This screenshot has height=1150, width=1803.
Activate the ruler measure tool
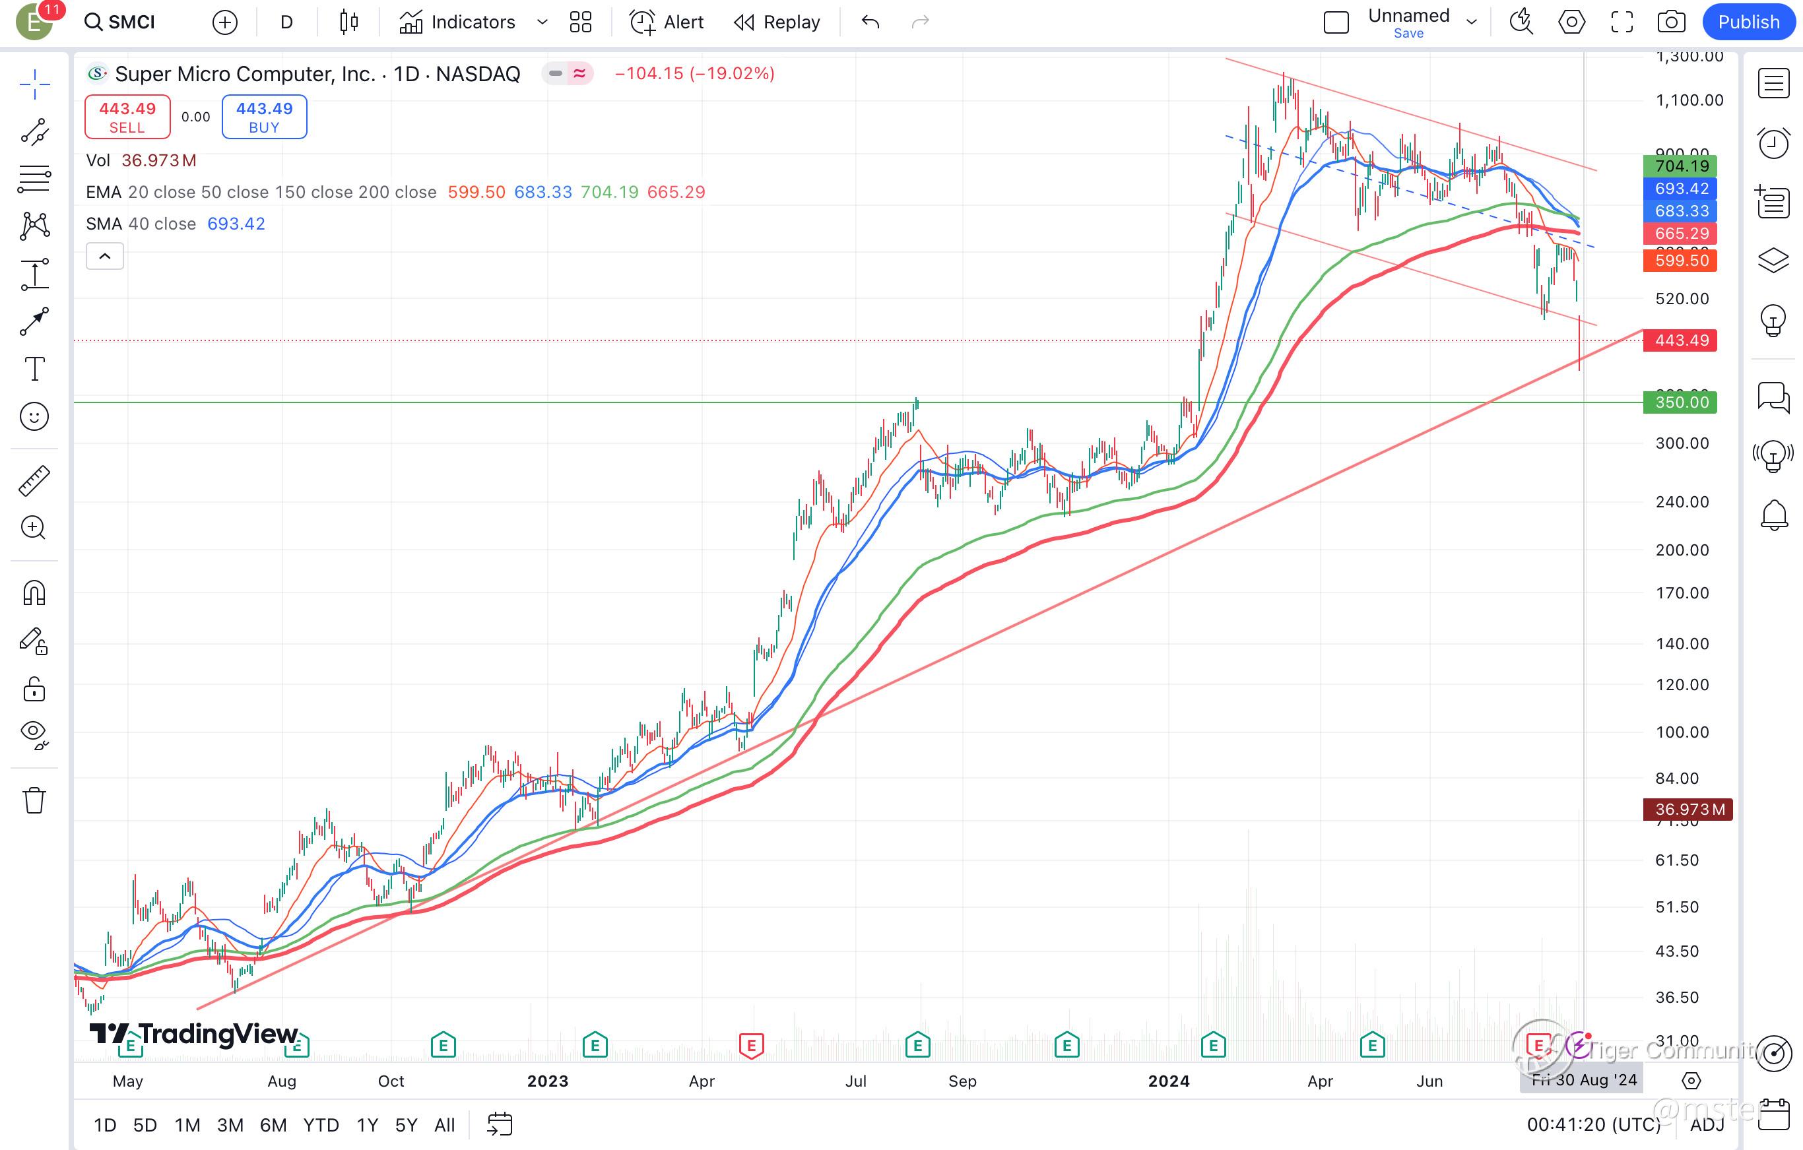click(34, 481)
